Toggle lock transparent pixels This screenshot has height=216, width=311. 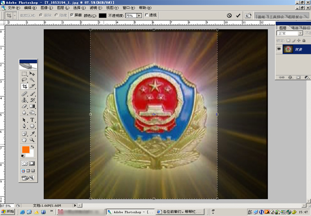[x=288, y=40]
